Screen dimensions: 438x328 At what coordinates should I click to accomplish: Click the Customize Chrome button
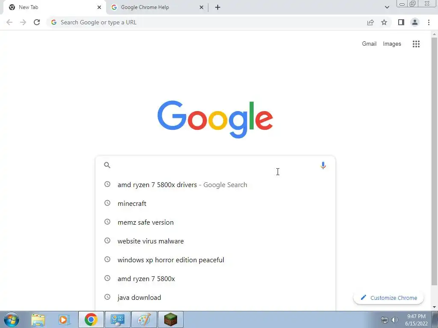[388, 298]
